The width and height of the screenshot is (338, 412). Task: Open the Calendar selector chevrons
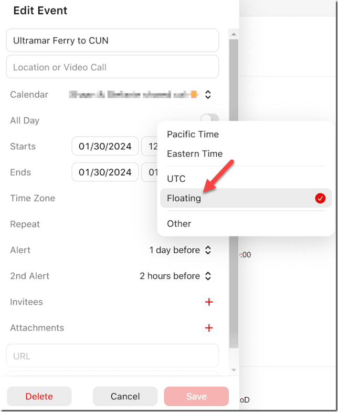208,95
